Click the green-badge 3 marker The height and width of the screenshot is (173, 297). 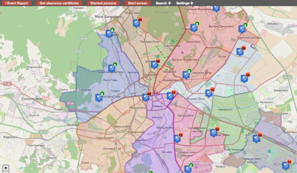tap(109, 34)
